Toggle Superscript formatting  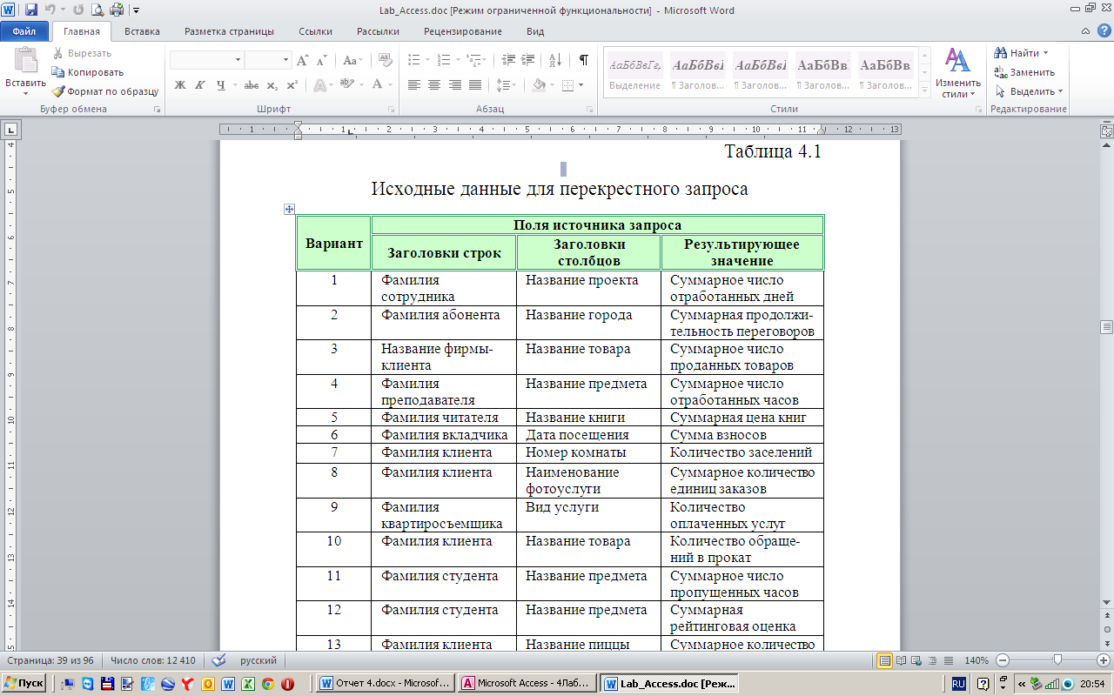pos(292,85)
